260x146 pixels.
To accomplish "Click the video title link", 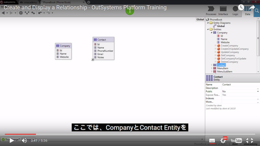I will pyautogui.click(x=85, y=7).
